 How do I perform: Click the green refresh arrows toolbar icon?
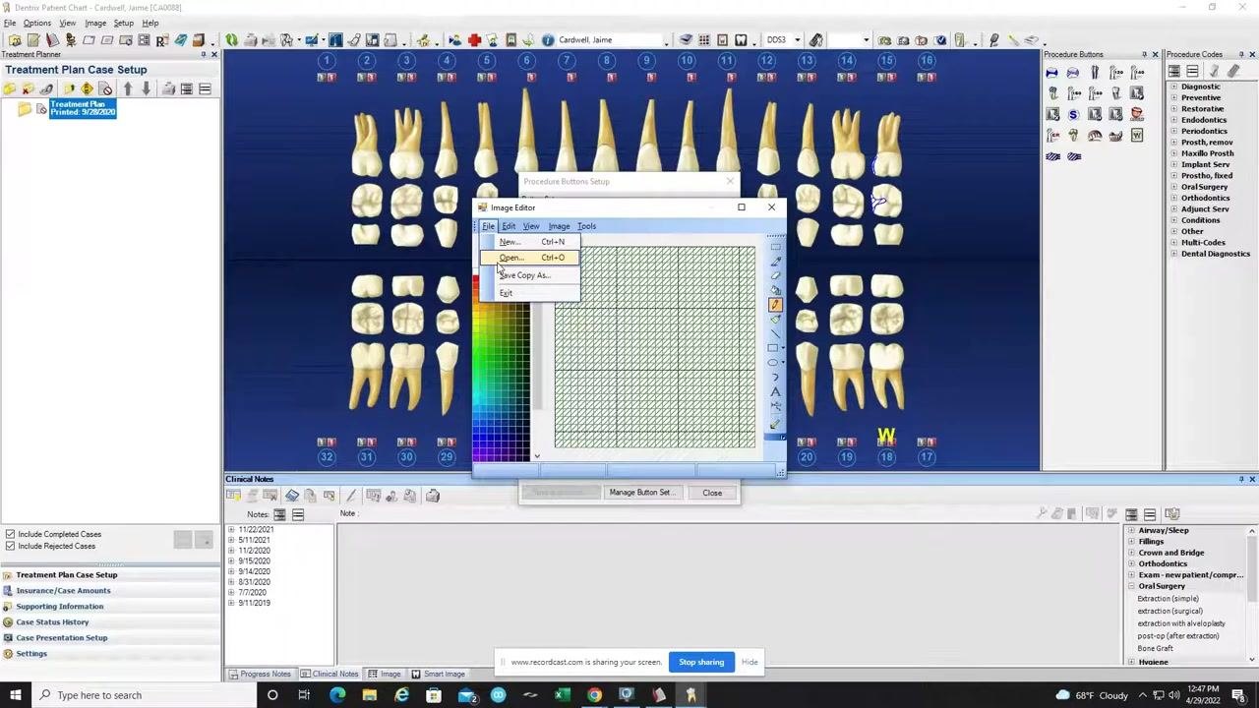(231, 40)
